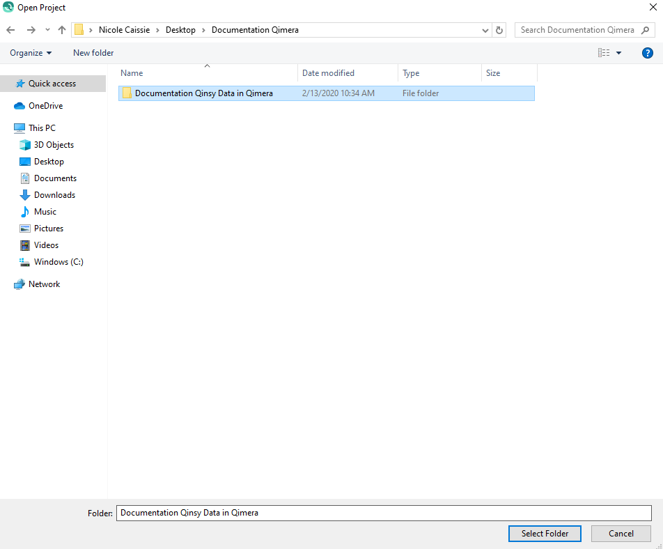
Task: Go up one folder level
Action: pyautogui.click(x=62, y=29)
